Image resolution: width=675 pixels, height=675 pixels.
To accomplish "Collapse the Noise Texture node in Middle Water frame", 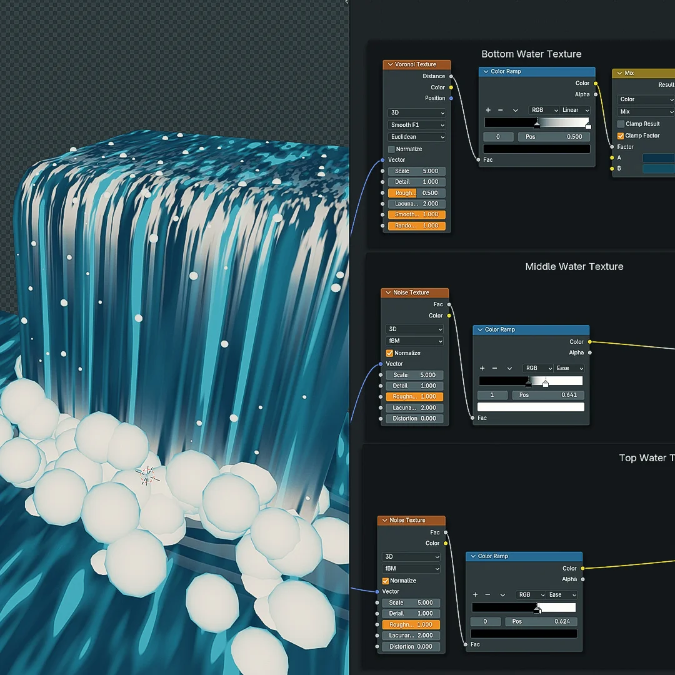I will [x=388, y=292].
